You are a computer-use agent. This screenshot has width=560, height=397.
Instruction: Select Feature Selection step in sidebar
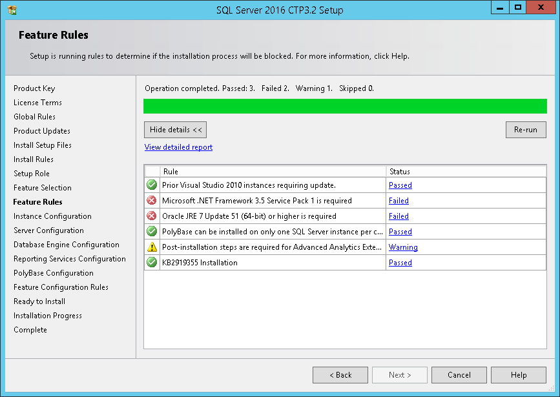coord(43,188)
